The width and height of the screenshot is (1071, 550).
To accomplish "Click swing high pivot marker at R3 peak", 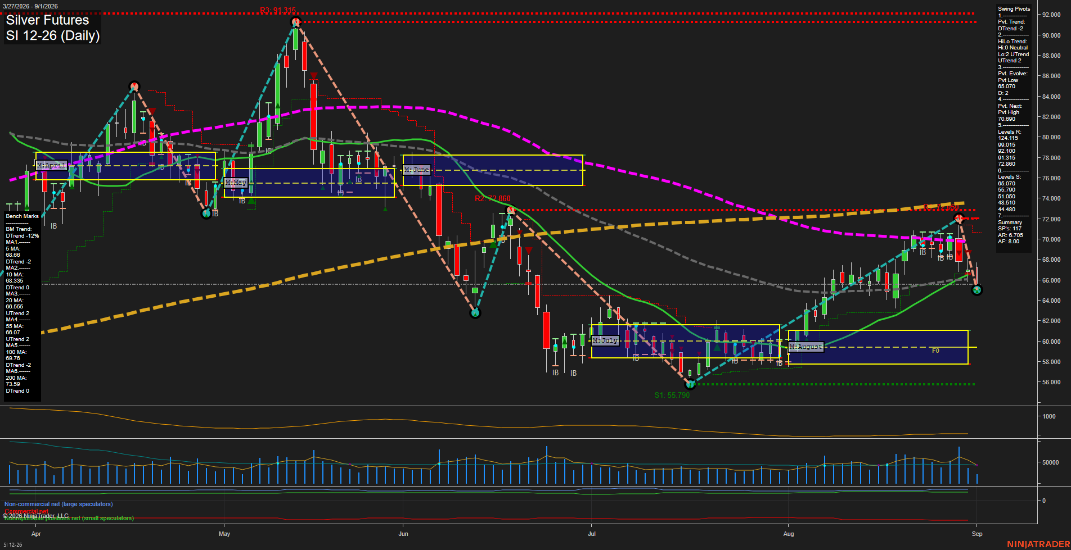I will [295, 22].
